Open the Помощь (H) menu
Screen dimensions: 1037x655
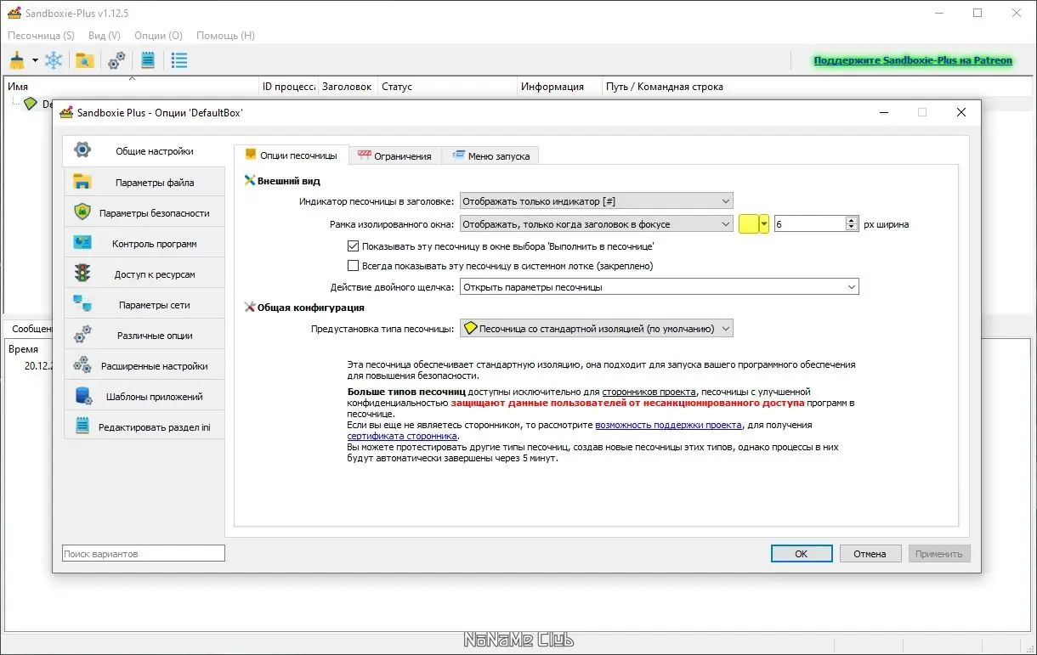225,36
